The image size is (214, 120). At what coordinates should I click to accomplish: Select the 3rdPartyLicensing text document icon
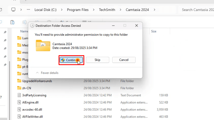tap(19, 95)
